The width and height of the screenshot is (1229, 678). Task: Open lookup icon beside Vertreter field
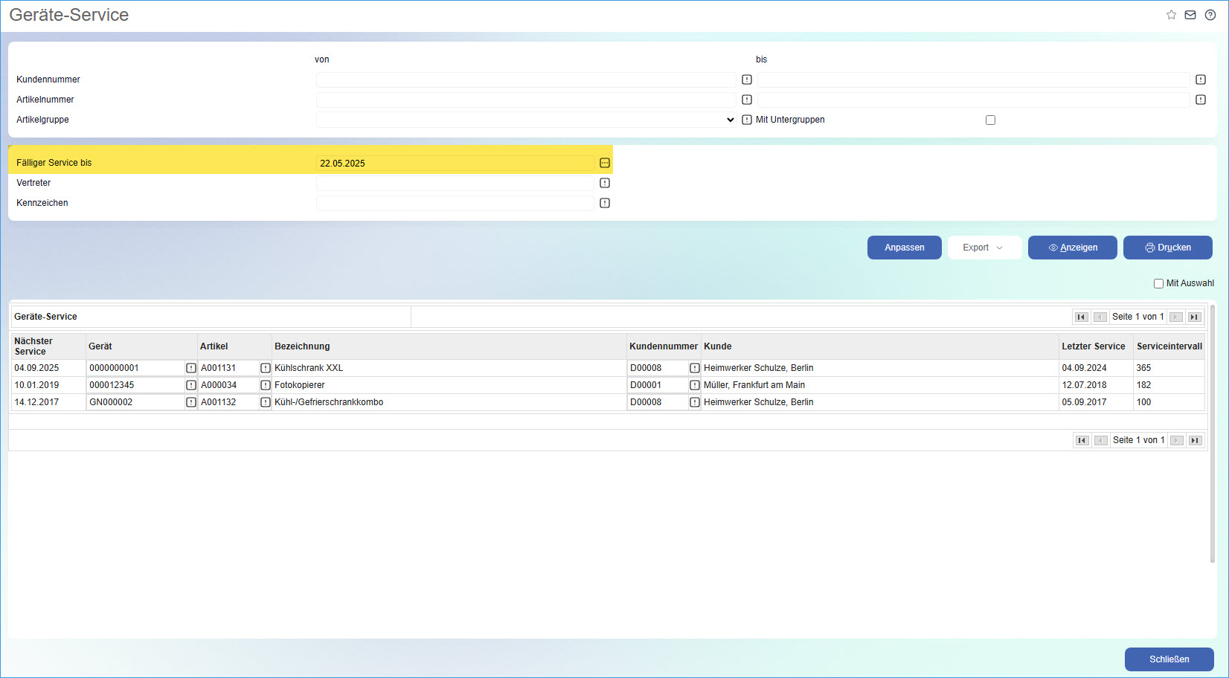(605, 183)
